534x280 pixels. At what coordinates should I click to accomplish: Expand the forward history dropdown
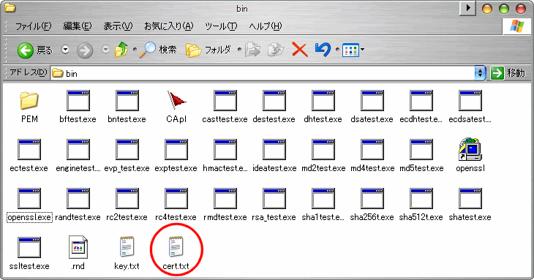coord(105,50)
